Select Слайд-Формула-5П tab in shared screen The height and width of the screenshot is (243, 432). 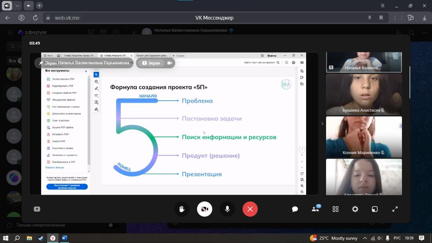pyautogui.click(x=116, y=56)
